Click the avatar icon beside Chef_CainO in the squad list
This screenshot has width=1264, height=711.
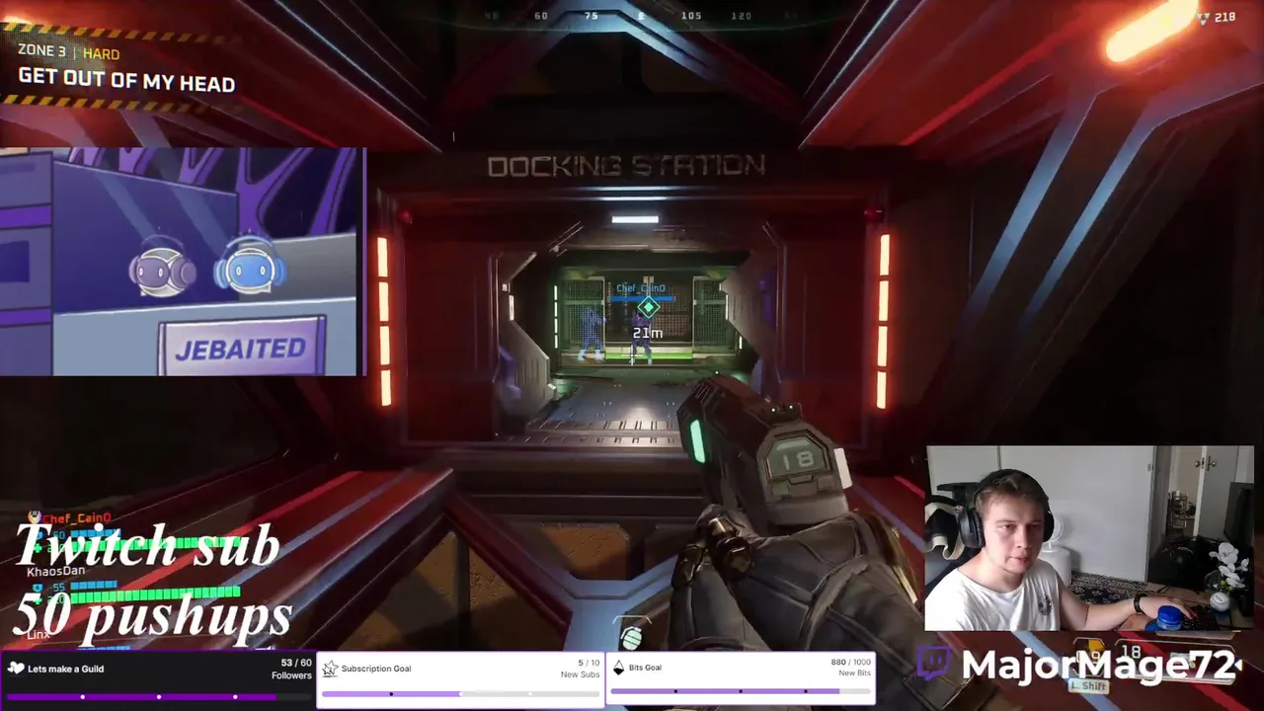pos(35,517)
